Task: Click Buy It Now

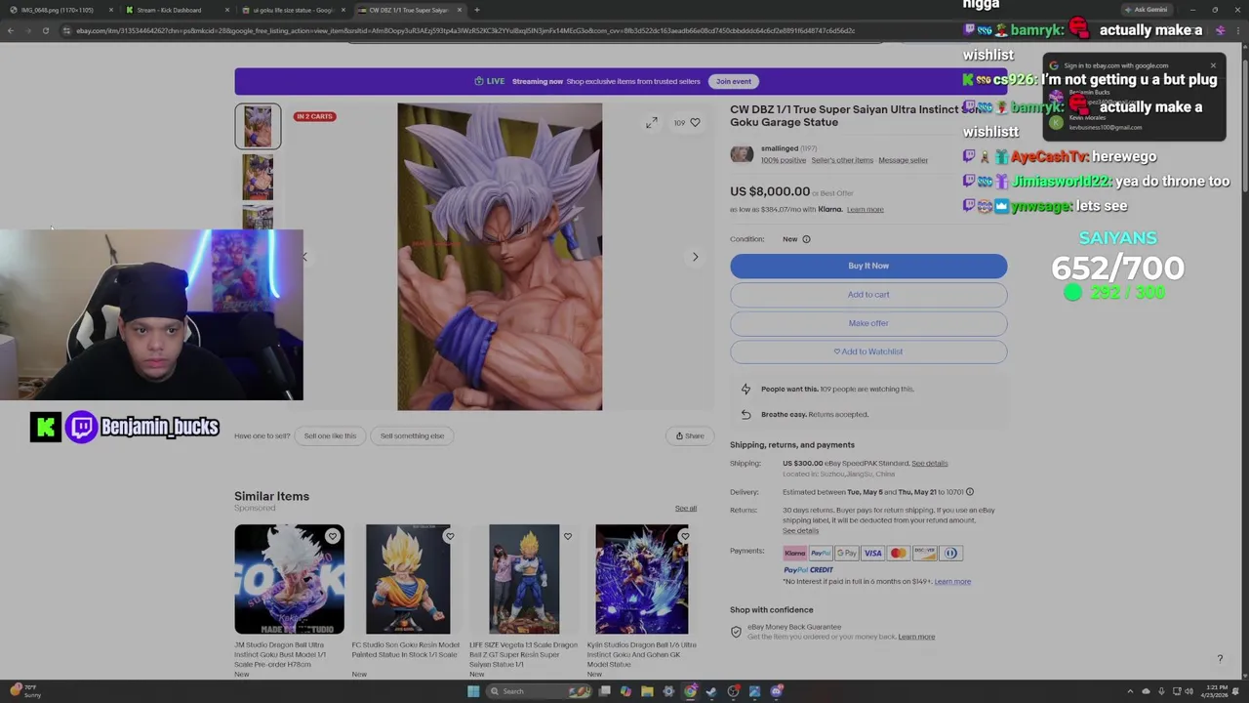Action: point(868,266)
